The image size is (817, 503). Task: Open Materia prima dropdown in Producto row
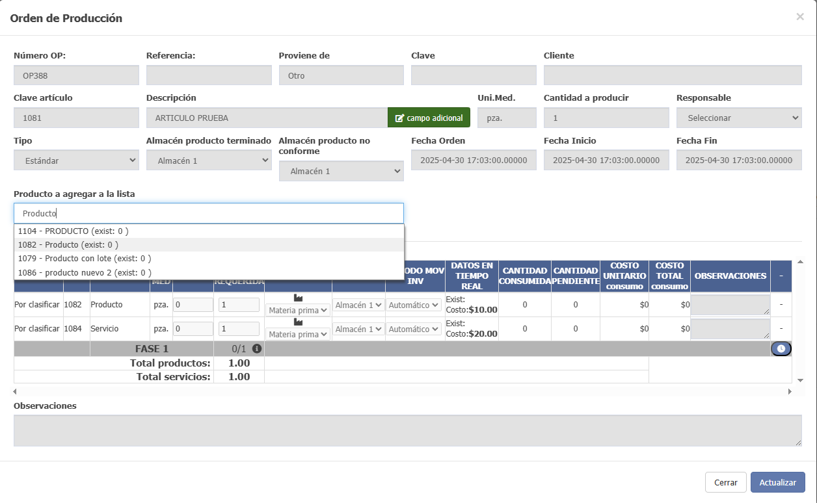(298, 310)
